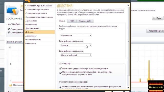The width and height of the screenshot is (164, 92).
Task: Toggle second 'Сканировать' checkbox in background НАСТРОЙКИ
Action: pos(9,32)
